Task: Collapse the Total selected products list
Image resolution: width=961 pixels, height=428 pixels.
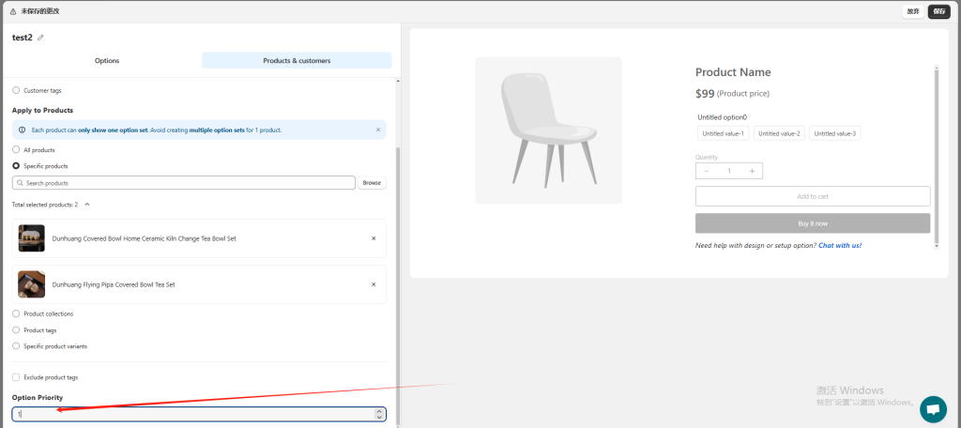Action: 87,204
